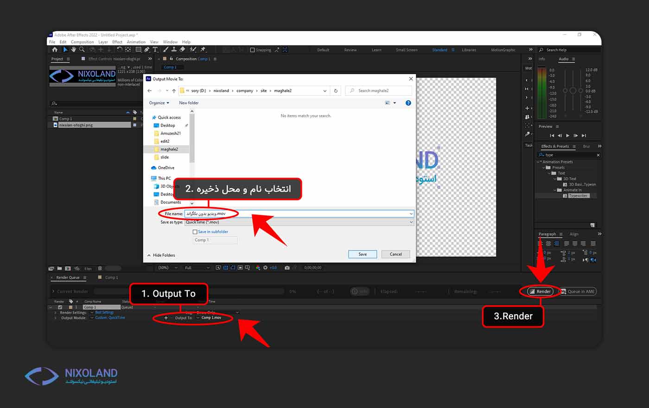This screenshot has width=649, height=408.
Task: Open the File menu
Action: 52,42
